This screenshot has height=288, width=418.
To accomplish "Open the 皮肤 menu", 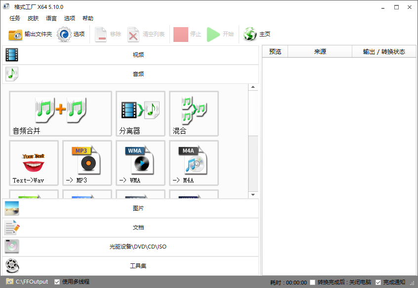I will tap(33, 18).
